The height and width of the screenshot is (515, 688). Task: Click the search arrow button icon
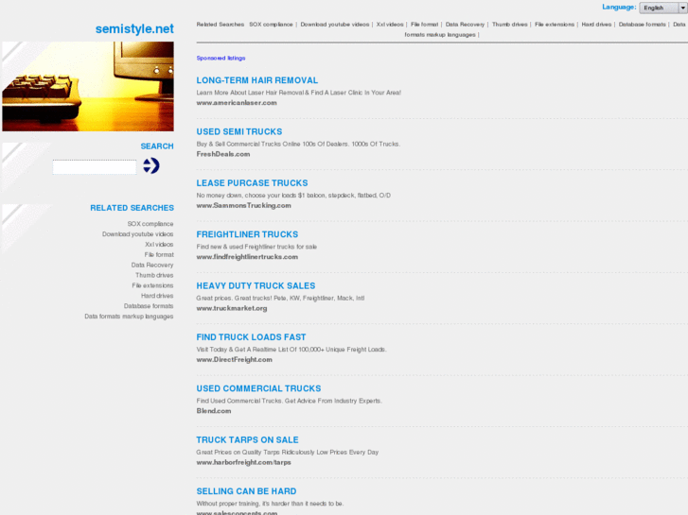pyautogui.click(x=151, y=165)
